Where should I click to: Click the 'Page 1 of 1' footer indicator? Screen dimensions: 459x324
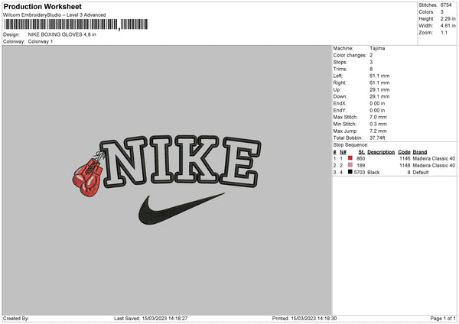tap(443, 319)
